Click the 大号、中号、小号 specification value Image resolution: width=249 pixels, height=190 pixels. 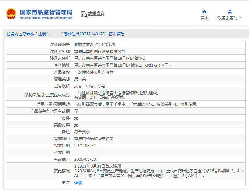[90, 86]
